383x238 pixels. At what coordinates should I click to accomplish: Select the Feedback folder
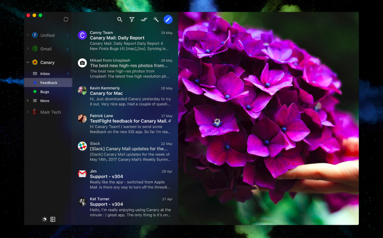click(48, 83)
